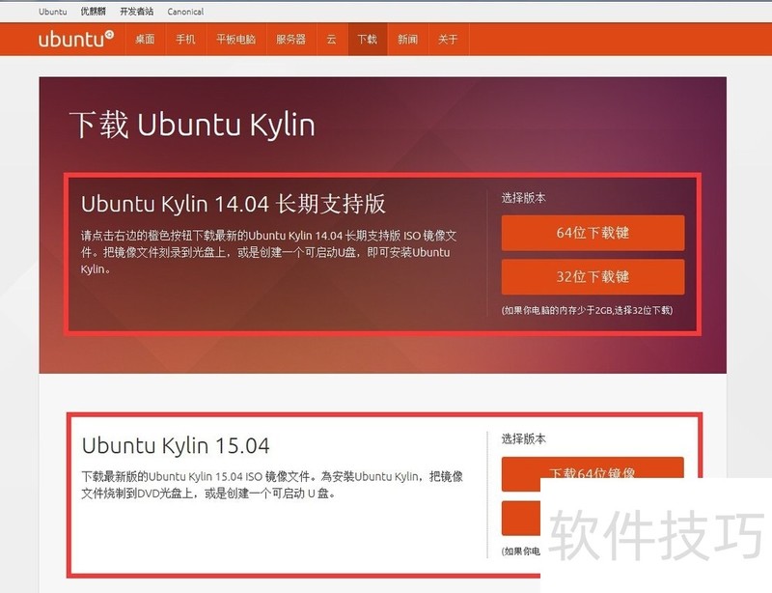Go to the 手机 navigation item
Viewport: 772px width, 593px height.
tap(185, 40)
